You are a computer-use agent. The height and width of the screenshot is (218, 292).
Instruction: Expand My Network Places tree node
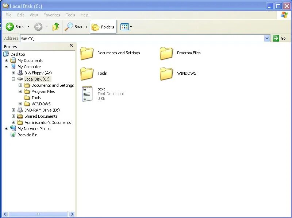6,129
